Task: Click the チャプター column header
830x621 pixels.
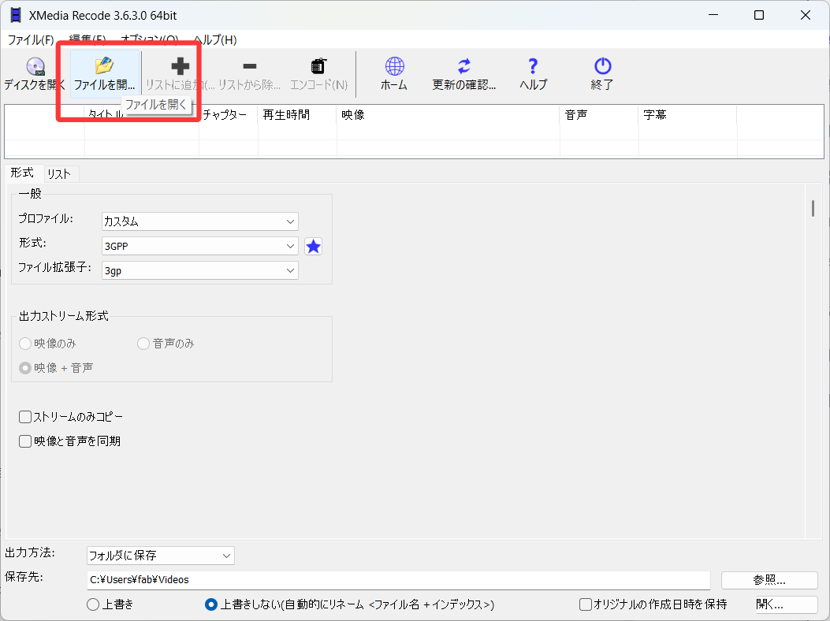Action: point(228,115)
